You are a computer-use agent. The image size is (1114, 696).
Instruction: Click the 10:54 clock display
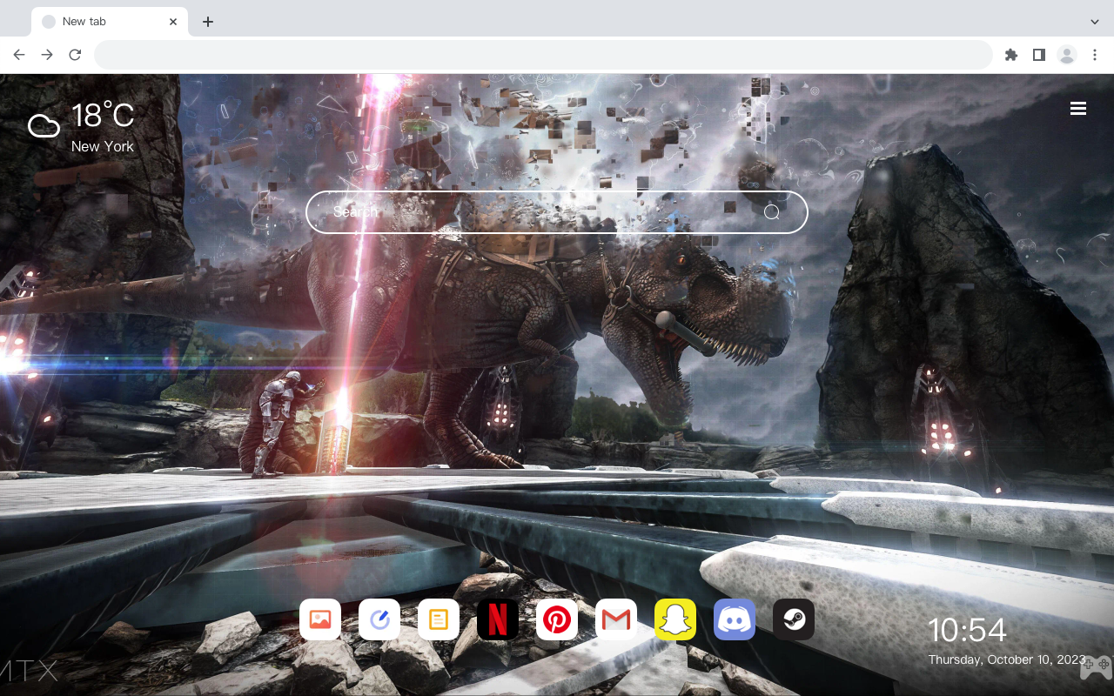click(x=967, y=630)
